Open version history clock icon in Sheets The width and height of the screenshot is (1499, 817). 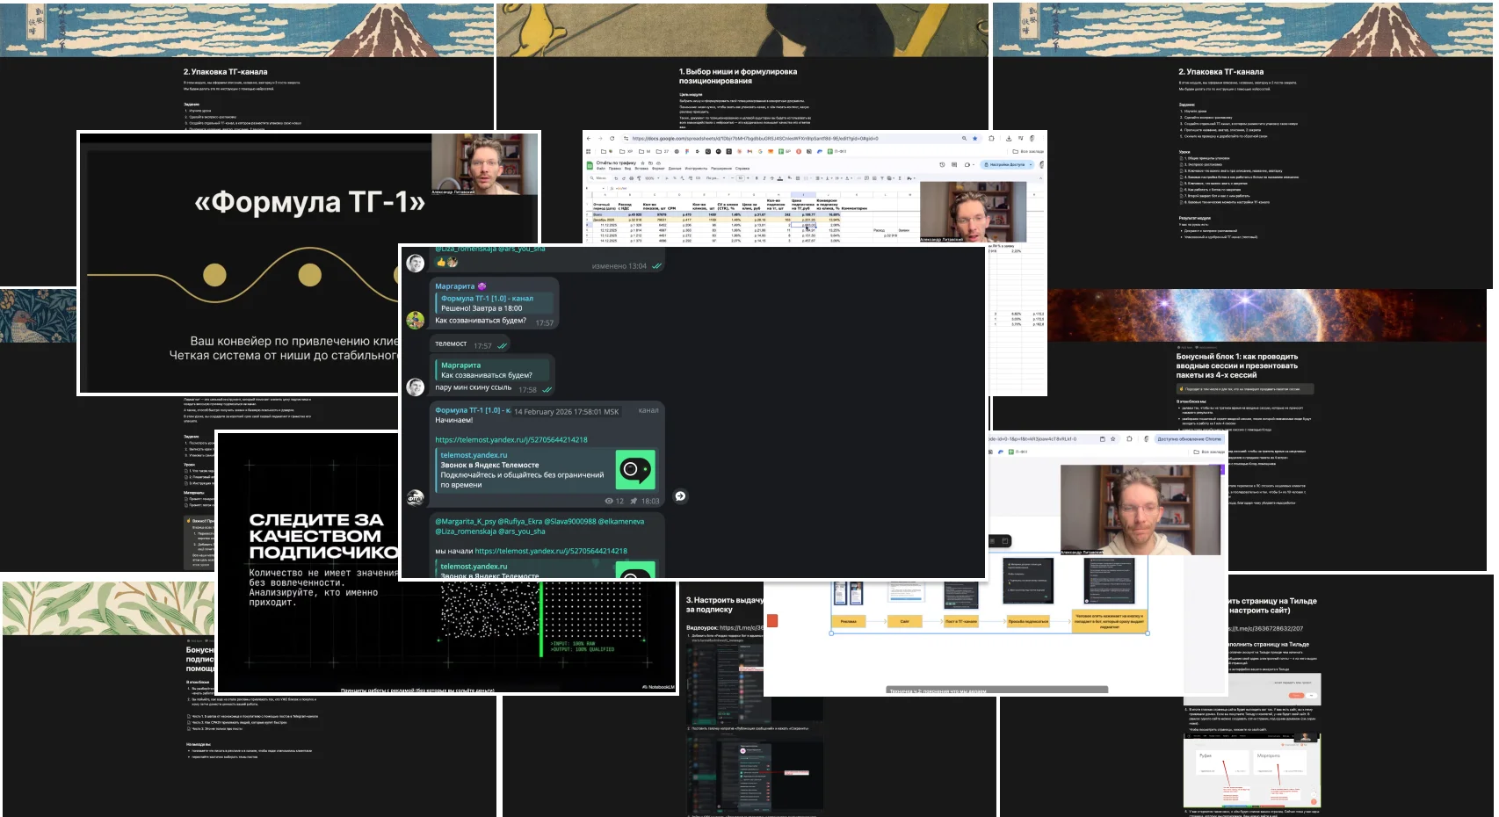point(942,164)
